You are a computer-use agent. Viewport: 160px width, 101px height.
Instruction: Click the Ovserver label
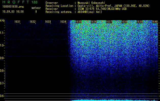coord(52,3)
